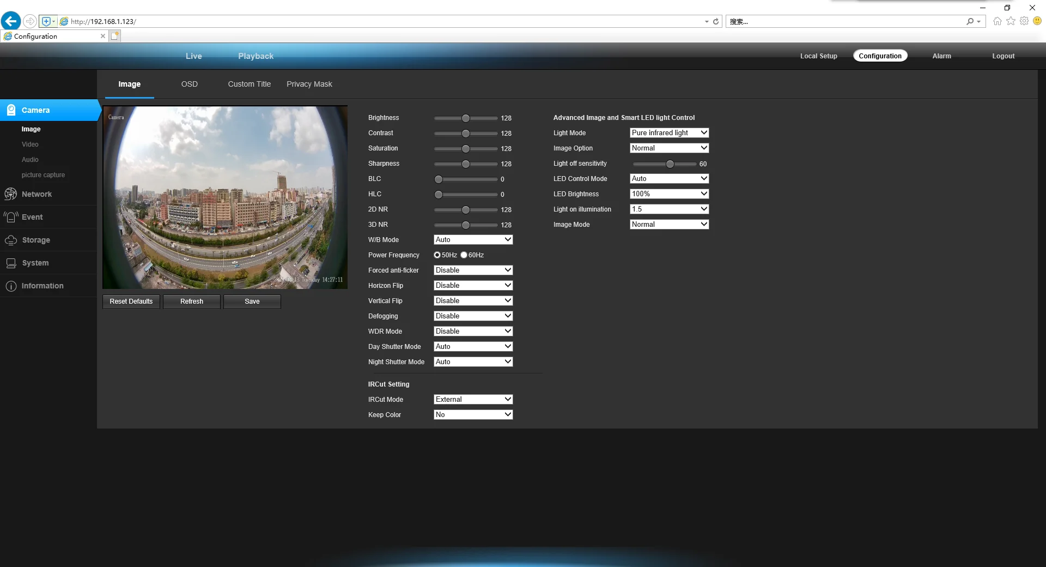Open the Event alarm bell icon
Image resolution: width=1046 pixels, height=567 pixels.
11,217
